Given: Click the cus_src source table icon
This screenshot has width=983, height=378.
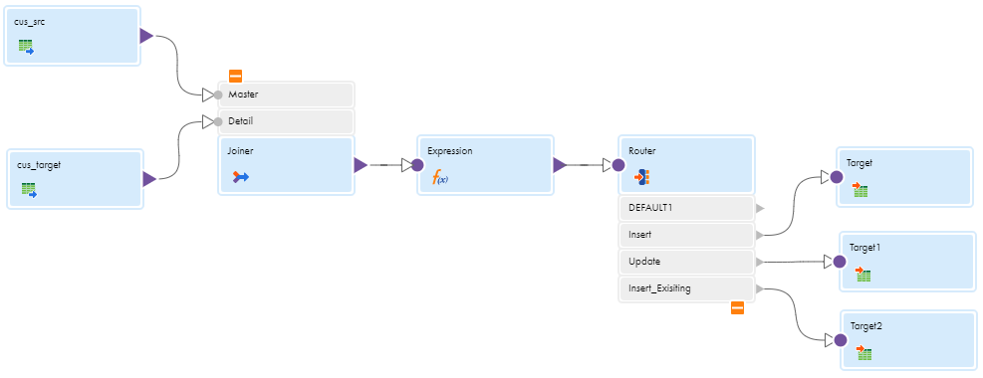Looking at the screenshot, I should pyautogui.click(x=26, y=47).
